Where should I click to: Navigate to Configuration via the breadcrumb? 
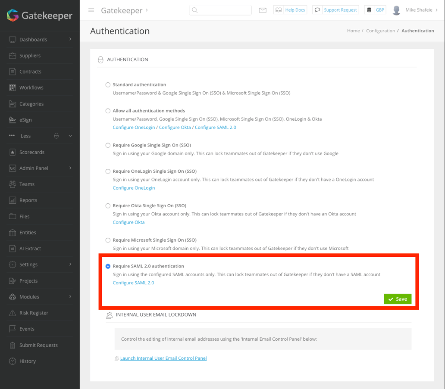381,31
